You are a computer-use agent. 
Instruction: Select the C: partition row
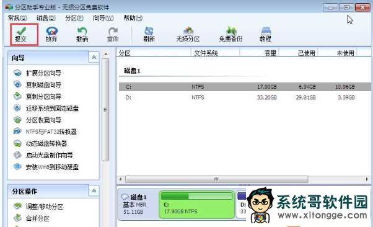tap(245, 87)
